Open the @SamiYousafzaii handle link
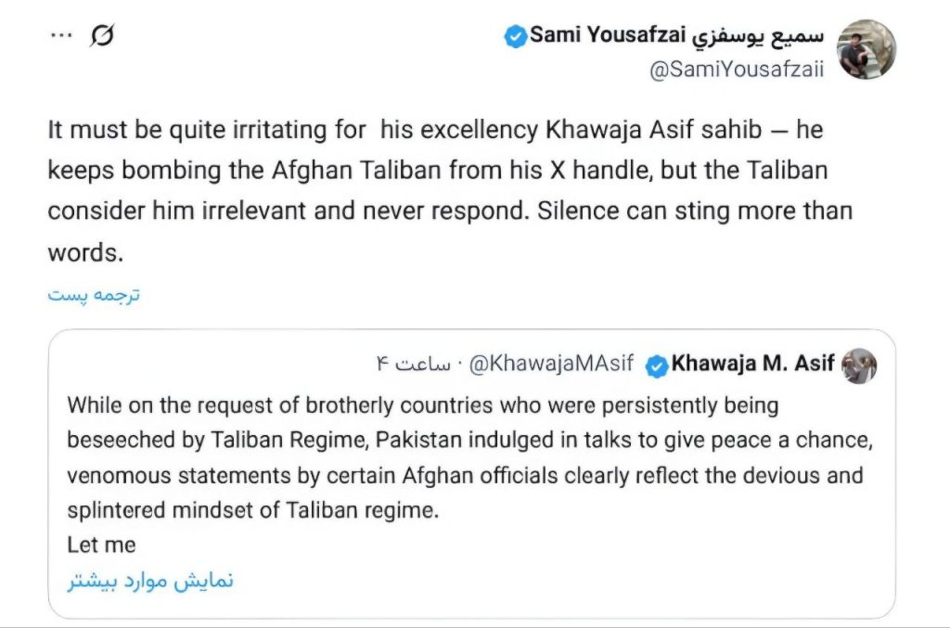950x628 pixels. click(x=734, y=72)
